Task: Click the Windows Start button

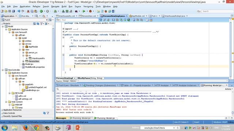Action: [x=4, y=128]
